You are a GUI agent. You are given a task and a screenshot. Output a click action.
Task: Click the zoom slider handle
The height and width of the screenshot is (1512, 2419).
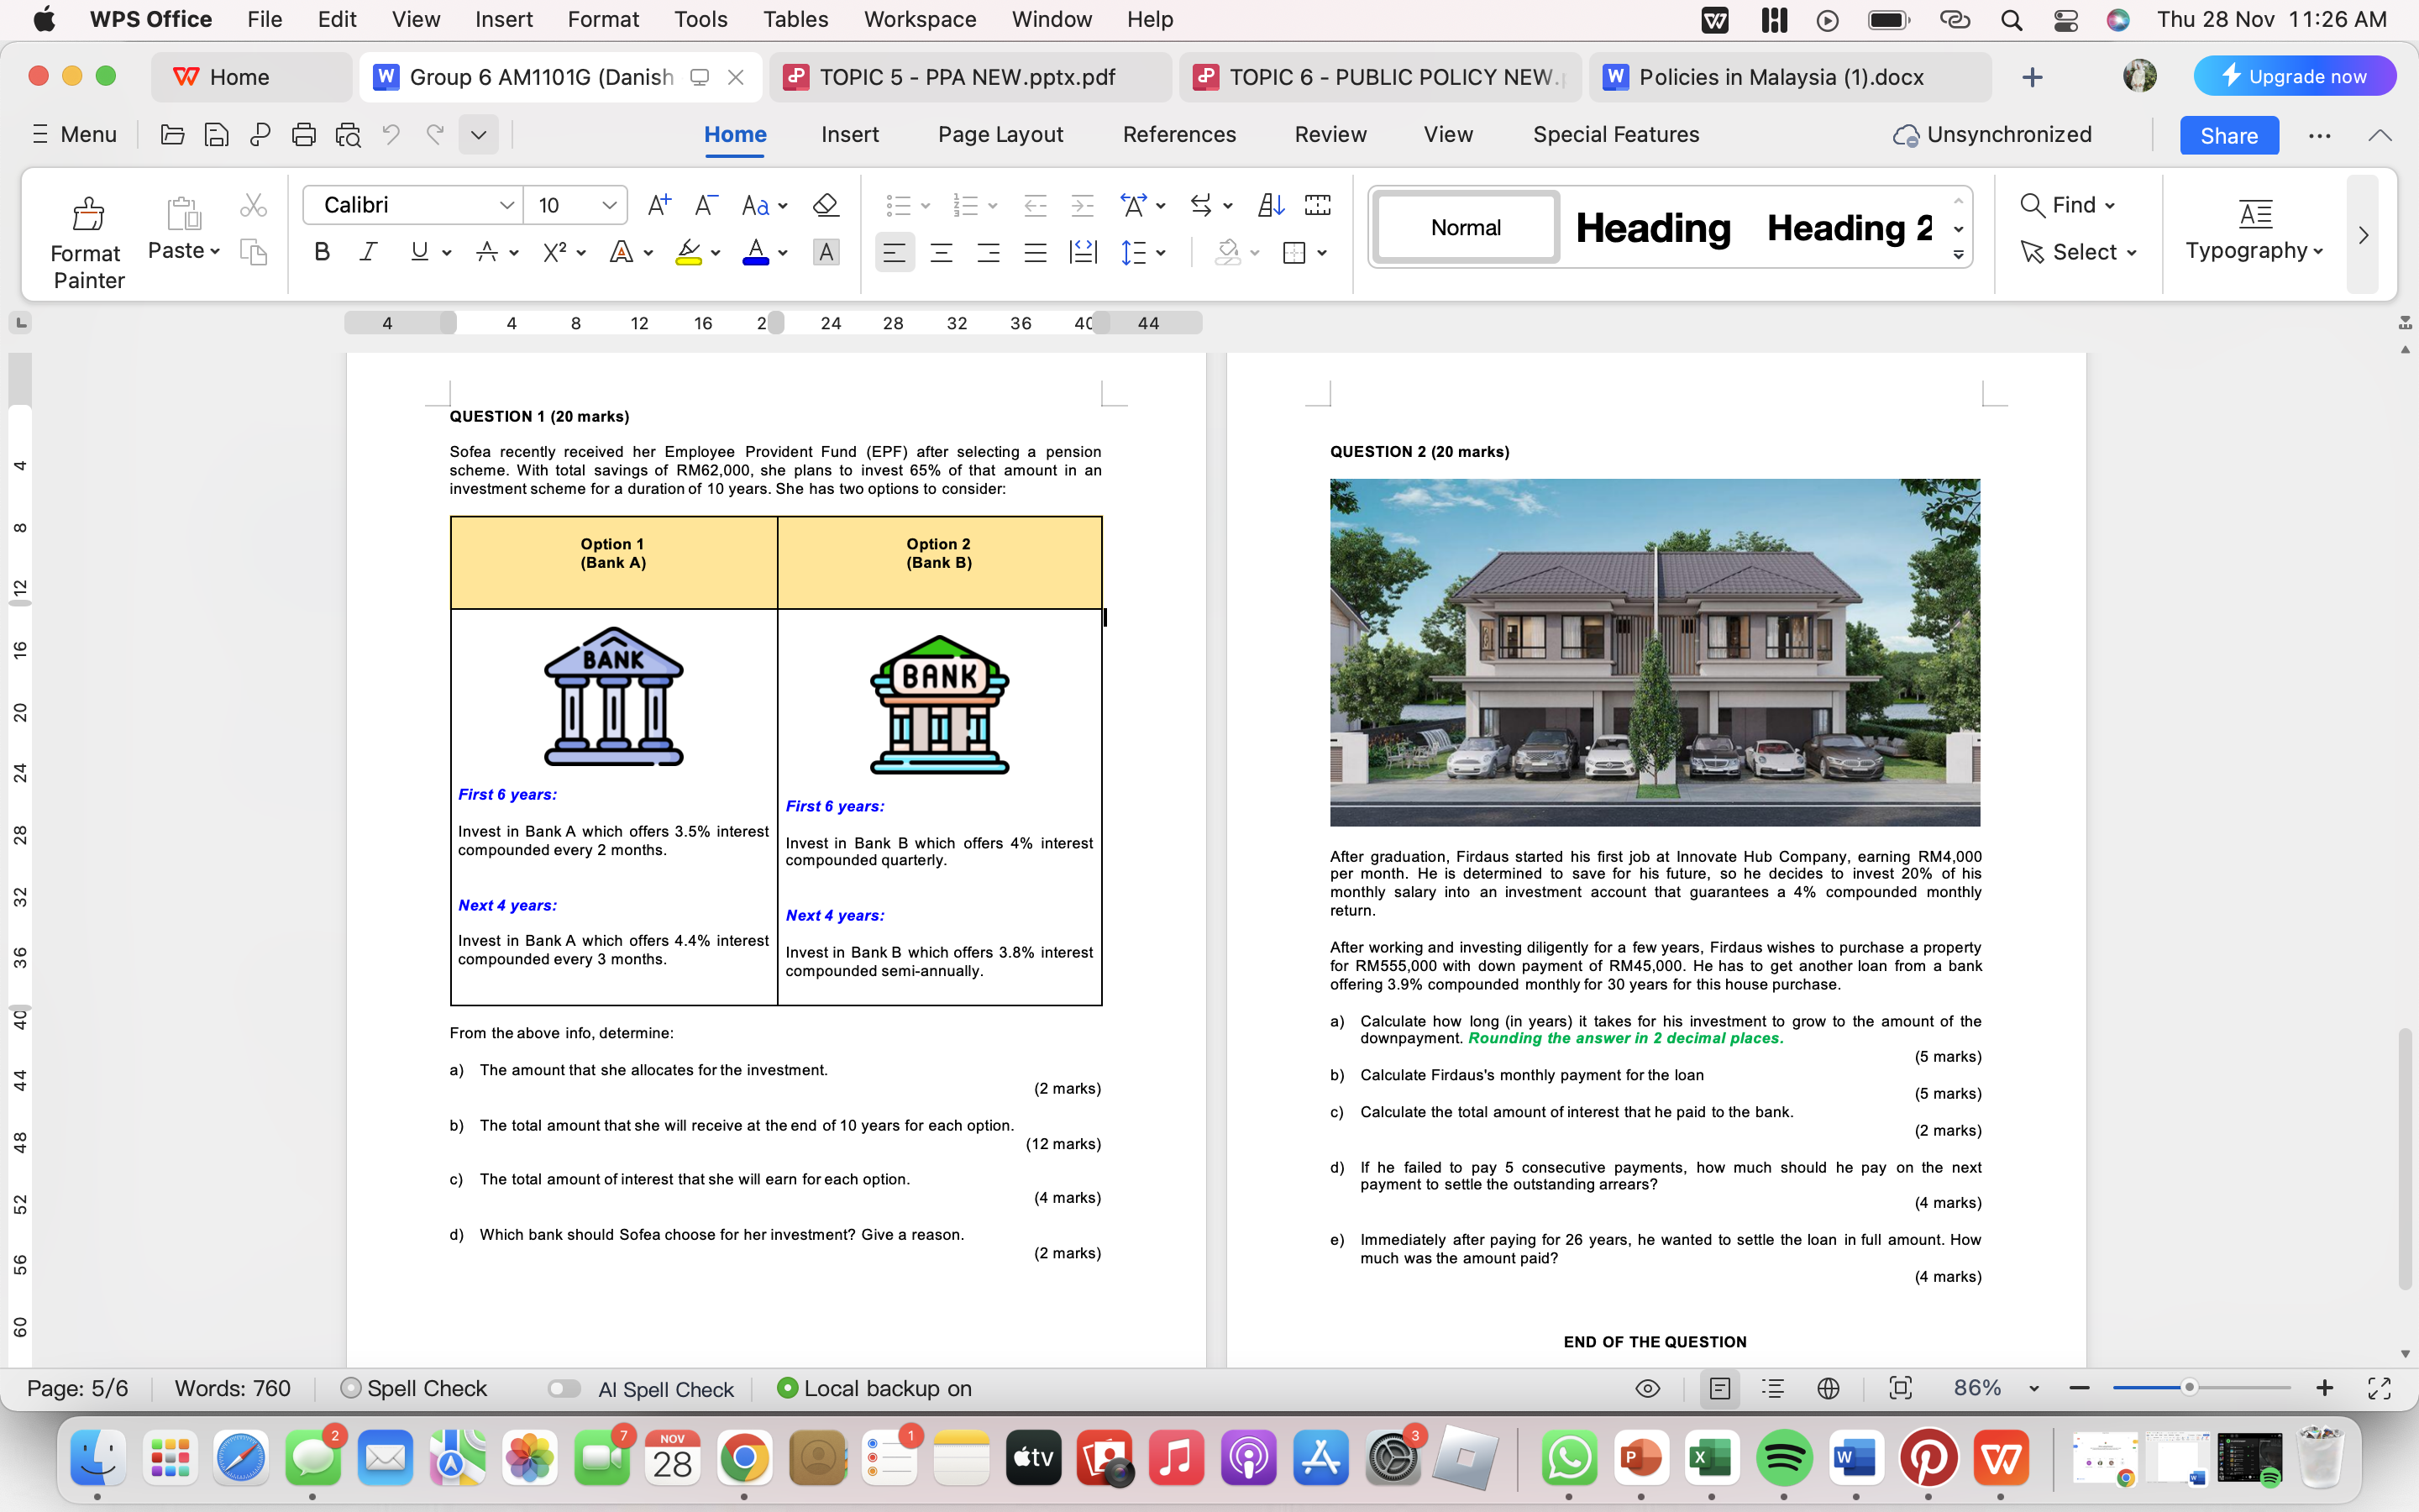(x=2189, y=1388)
